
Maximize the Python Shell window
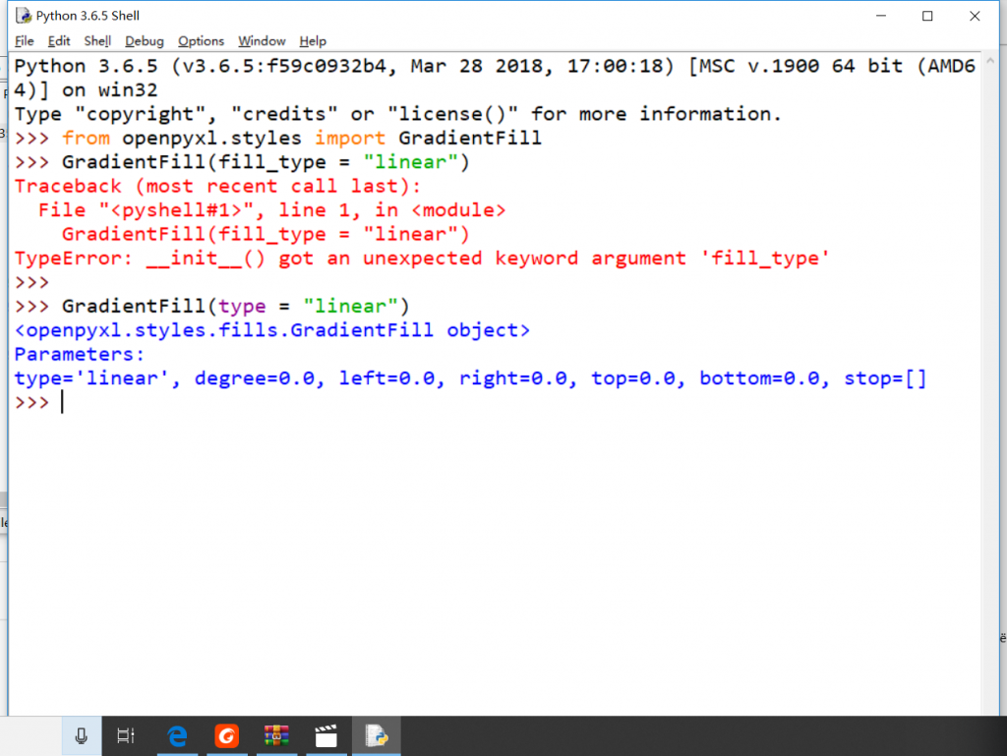927,16
